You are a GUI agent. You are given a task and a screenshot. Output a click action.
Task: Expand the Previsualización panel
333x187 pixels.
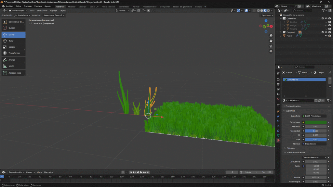pos(293,106)
